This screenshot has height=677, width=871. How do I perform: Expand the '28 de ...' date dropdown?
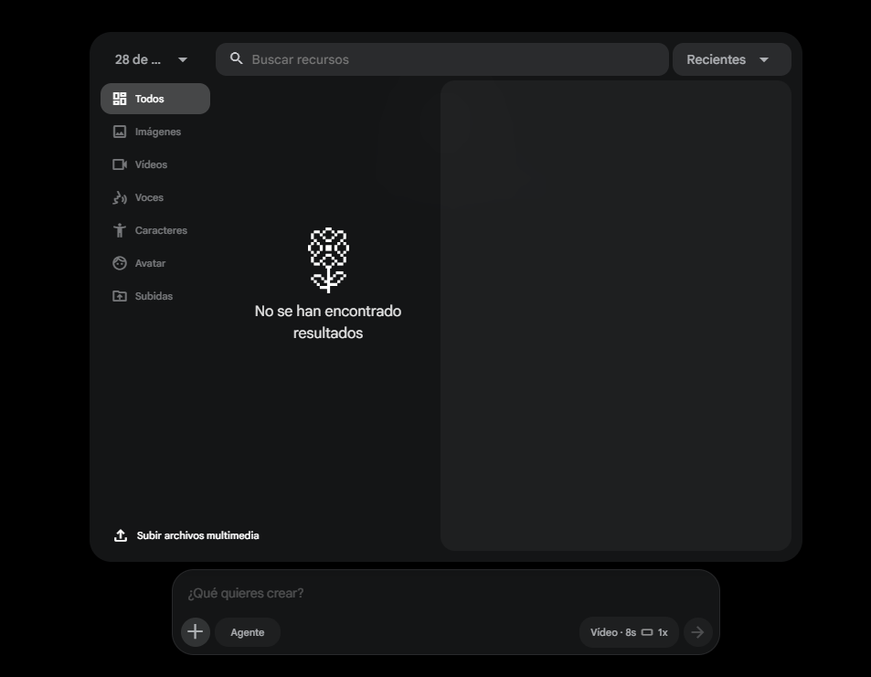[151, 59]
